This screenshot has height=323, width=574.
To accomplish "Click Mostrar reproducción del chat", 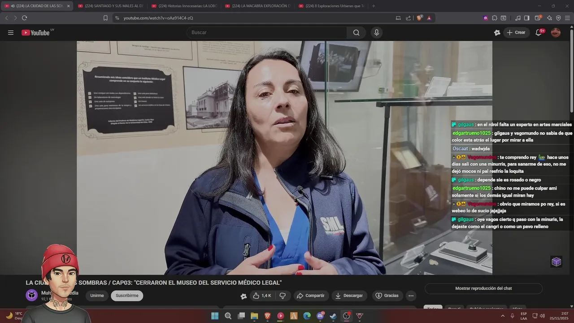I will (483, 288).
